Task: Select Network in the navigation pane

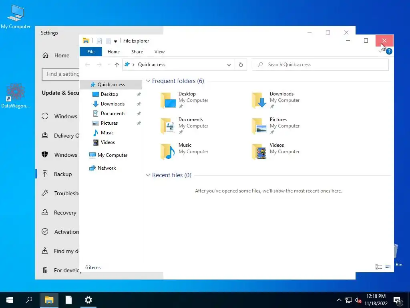Action: click(x=107, y=168)
